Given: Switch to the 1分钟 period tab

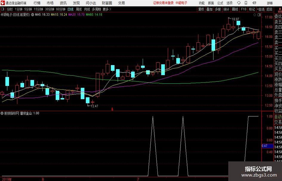Looking at the screenshot, I should pyautogui.click(x=19, y=9).
